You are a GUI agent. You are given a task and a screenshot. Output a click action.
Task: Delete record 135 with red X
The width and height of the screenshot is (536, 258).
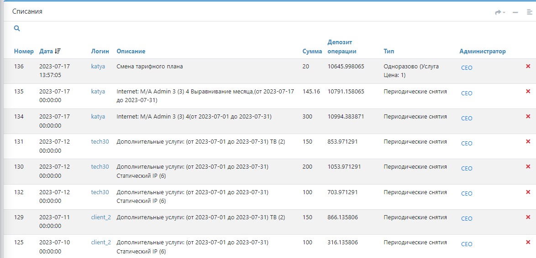coord(528,92)
